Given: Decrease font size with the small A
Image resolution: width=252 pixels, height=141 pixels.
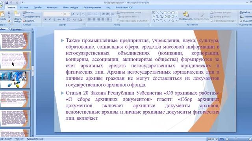Looking at the screenshot, I should click(x=78, y=14).
